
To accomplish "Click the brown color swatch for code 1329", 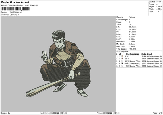I will tap(122, 59).
